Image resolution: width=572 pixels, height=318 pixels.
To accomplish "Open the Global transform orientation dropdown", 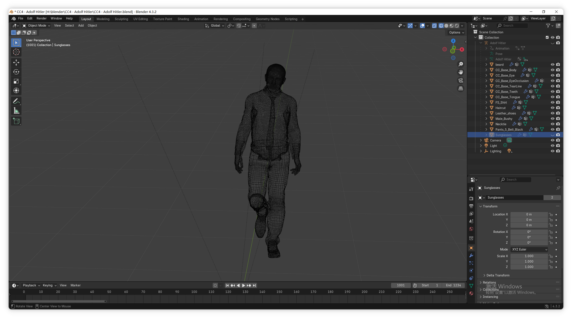I will coord(215,26).
